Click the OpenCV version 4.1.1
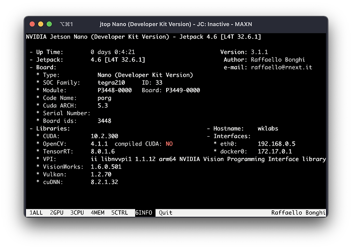The image size is (352, 249). (x=99, y=144)
